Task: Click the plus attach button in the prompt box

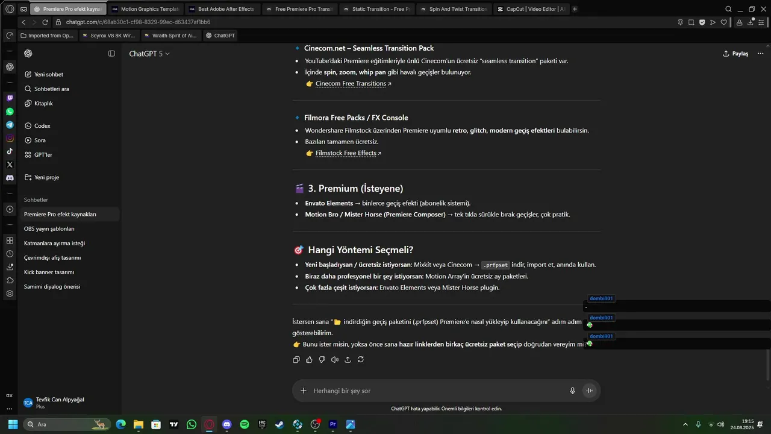Action: [x=304, y=391]
